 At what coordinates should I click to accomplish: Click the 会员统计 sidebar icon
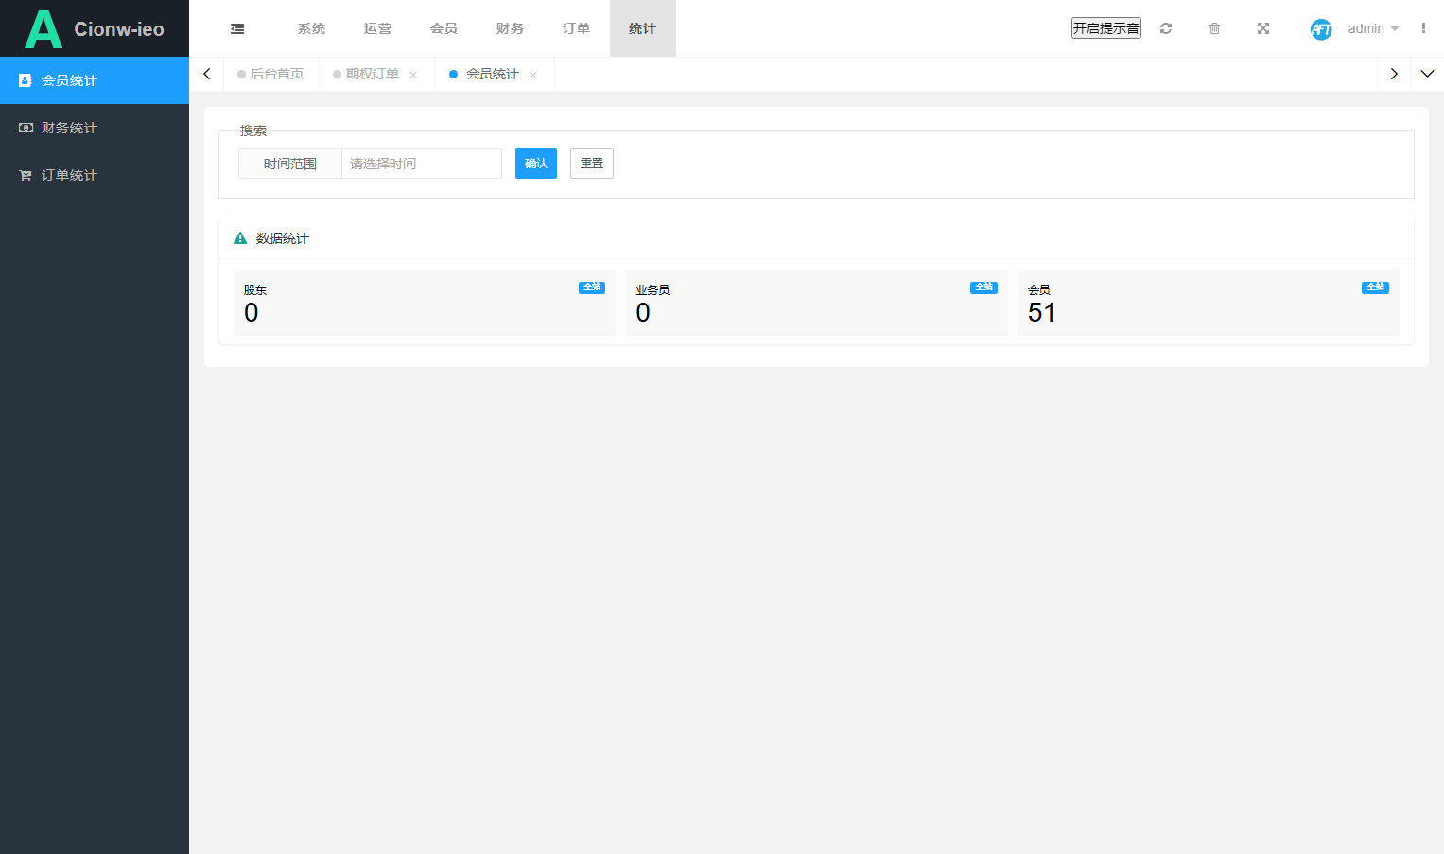point(26,80)
